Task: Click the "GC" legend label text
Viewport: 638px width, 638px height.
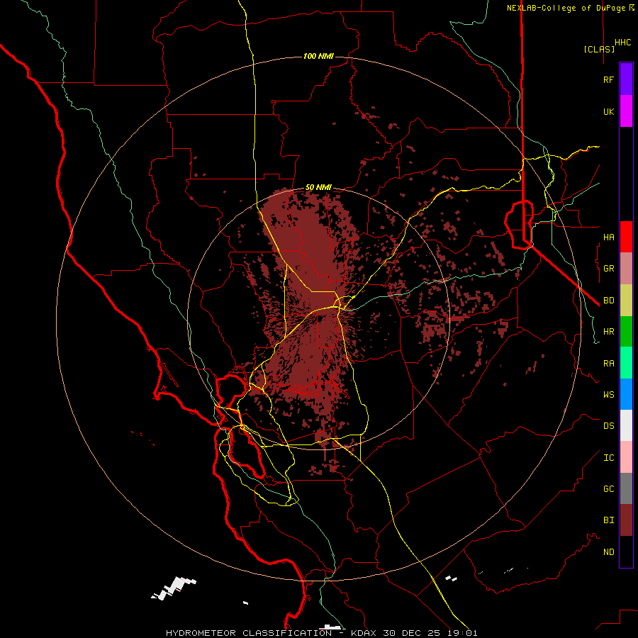Action: 608,488
